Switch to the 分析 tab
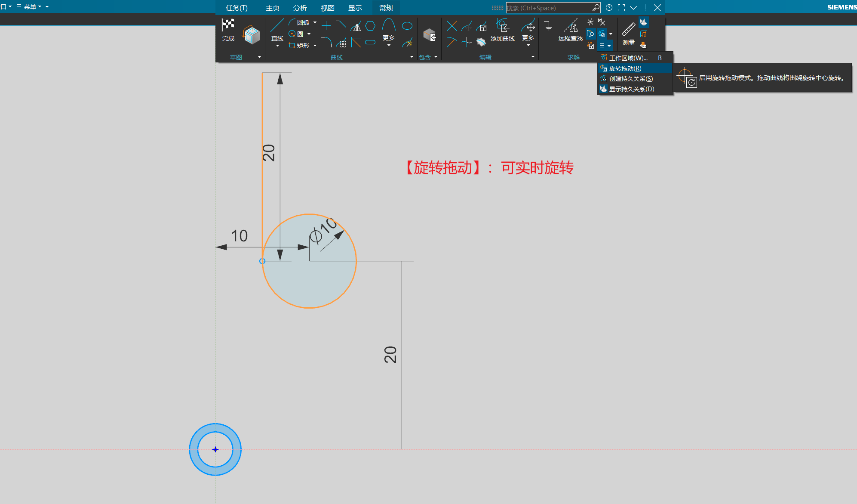The height and width of the screenshot is (504, 857). coord(300,8)
